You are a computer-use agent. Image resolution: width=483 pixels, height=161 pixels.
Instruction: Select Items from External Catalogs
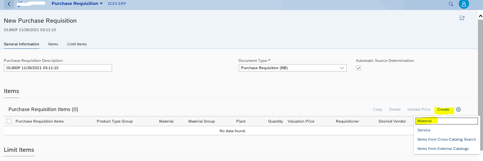click(x=443, y=149)
